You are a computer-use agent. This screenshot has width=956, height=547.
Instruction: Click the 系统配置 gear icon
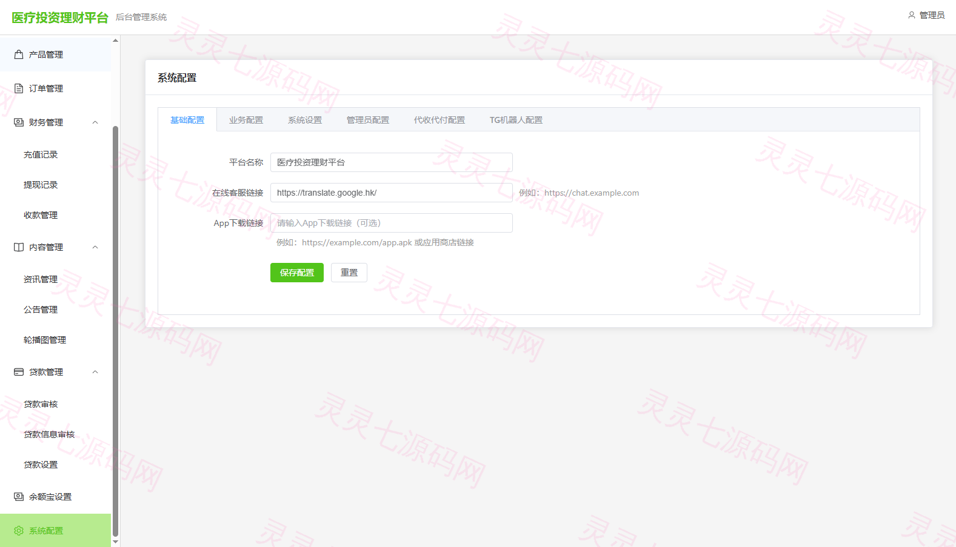(19, 531)
